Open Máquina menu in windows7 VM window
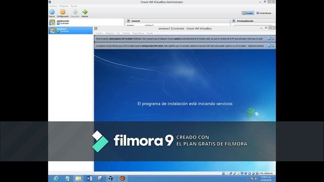Viewport: 324px width, 182px height. (110, 33)
